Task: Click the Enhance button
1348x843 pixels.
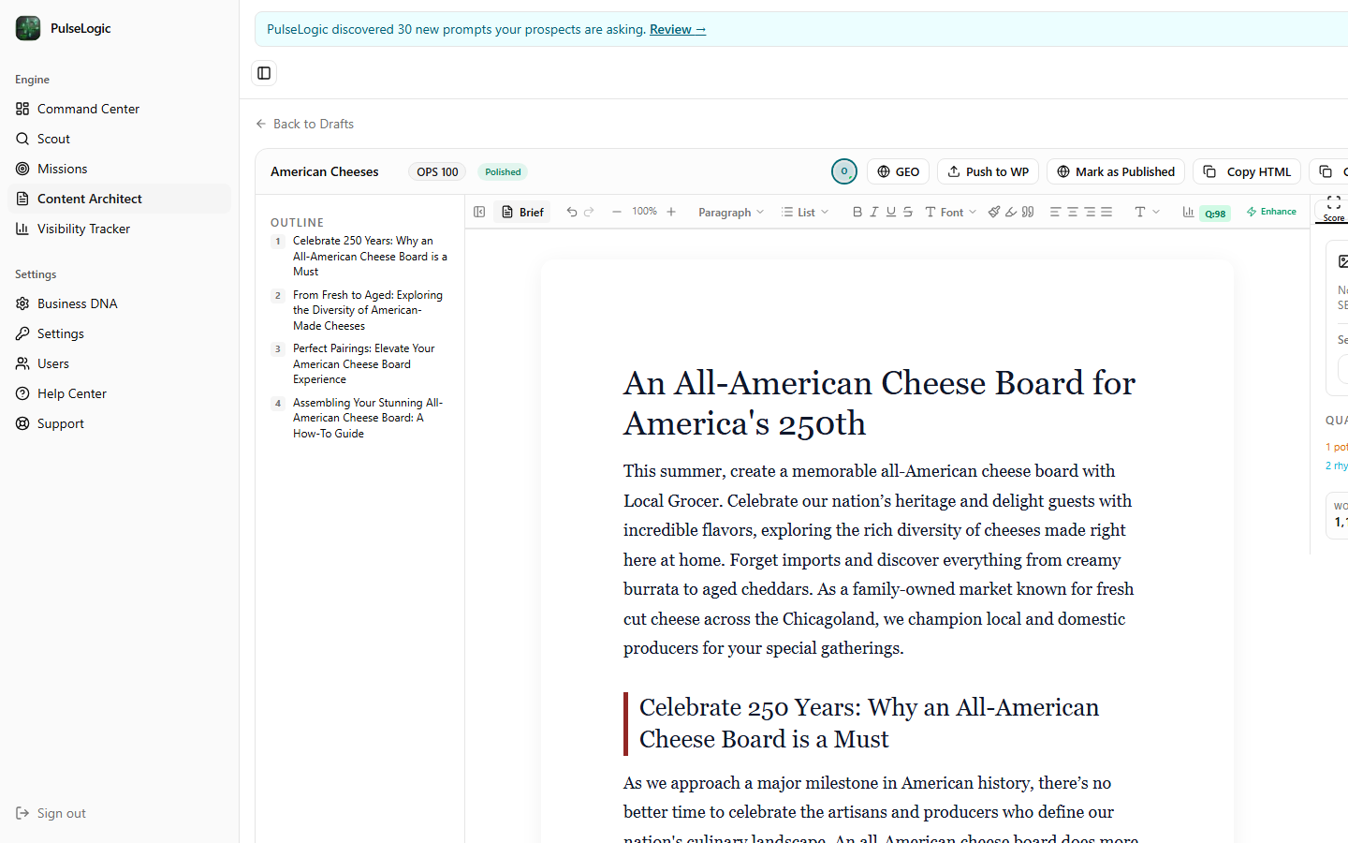Action: [1271, 212]
